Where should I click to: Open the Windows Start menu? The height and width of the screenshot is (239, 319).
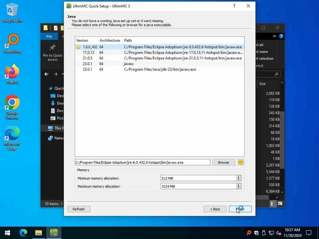(7, 233)
